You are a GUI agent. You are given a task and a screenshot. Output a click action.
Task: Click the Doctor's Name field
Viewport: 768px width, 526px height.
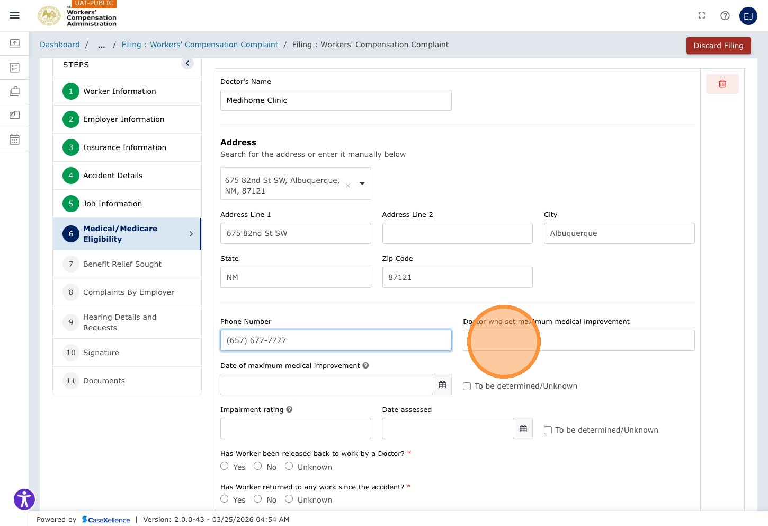click(336, 100)
